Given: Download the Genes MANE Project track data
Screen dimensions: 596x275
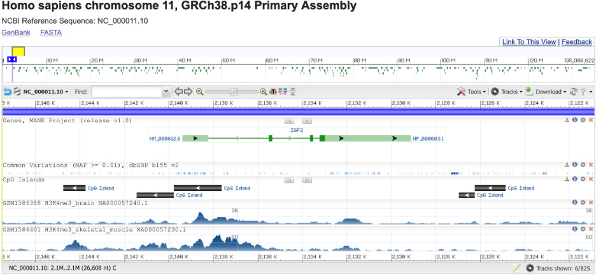Looking at the screenshot, I should pyautogui.click(x=567, y=120).
